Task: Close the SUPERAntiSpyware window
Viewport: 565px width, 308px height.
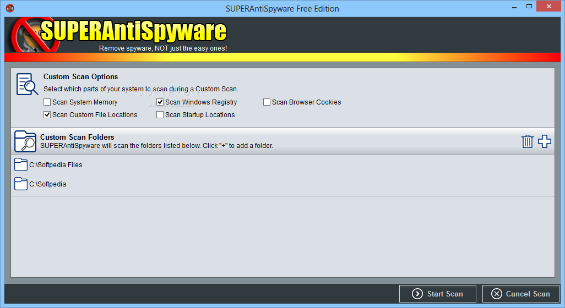Action: (549, 7)
